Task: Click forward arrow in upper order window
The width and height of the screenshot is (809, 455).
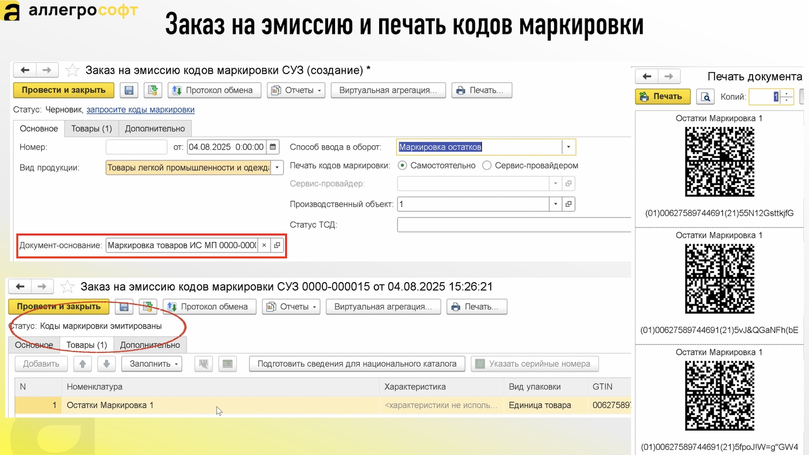Action: point(47,70)
